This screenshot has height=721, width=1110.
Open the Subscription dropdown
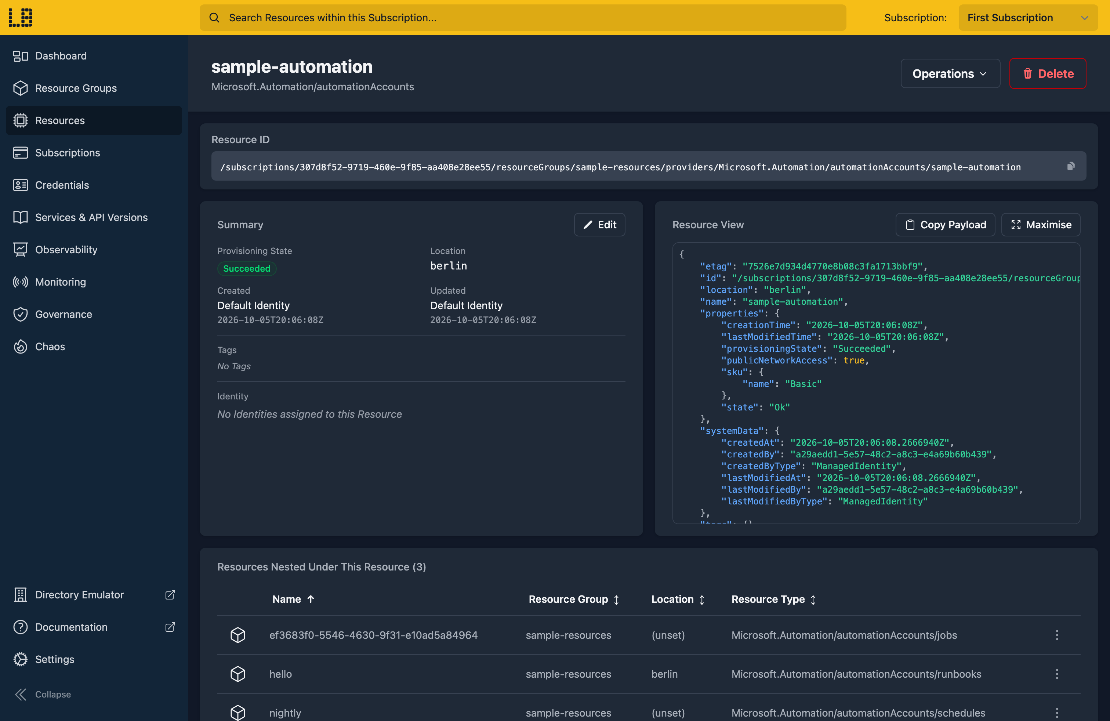pos(1028,18)
